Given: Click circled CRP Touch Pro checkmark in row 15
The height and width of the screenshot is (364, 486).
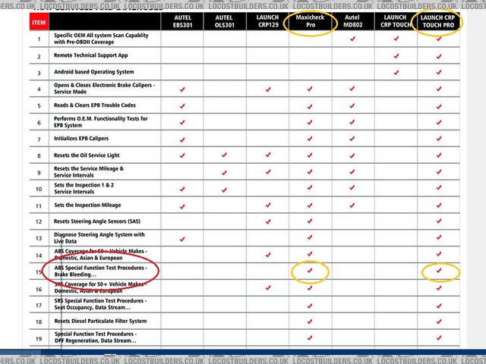Looking at the screenshot, I should tap(439, 271).
